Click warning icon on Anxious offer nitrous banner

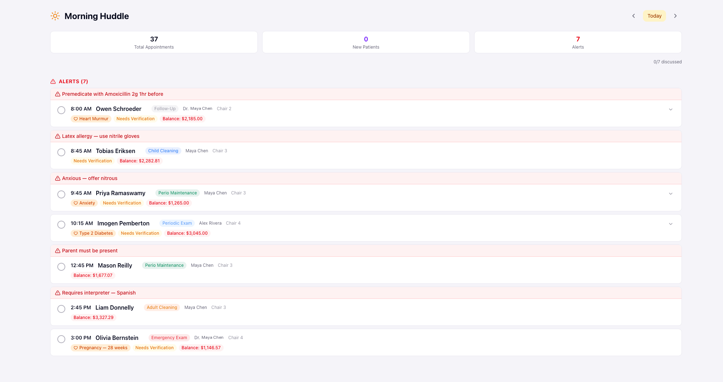pyautogui.click(x=58, y=178)
